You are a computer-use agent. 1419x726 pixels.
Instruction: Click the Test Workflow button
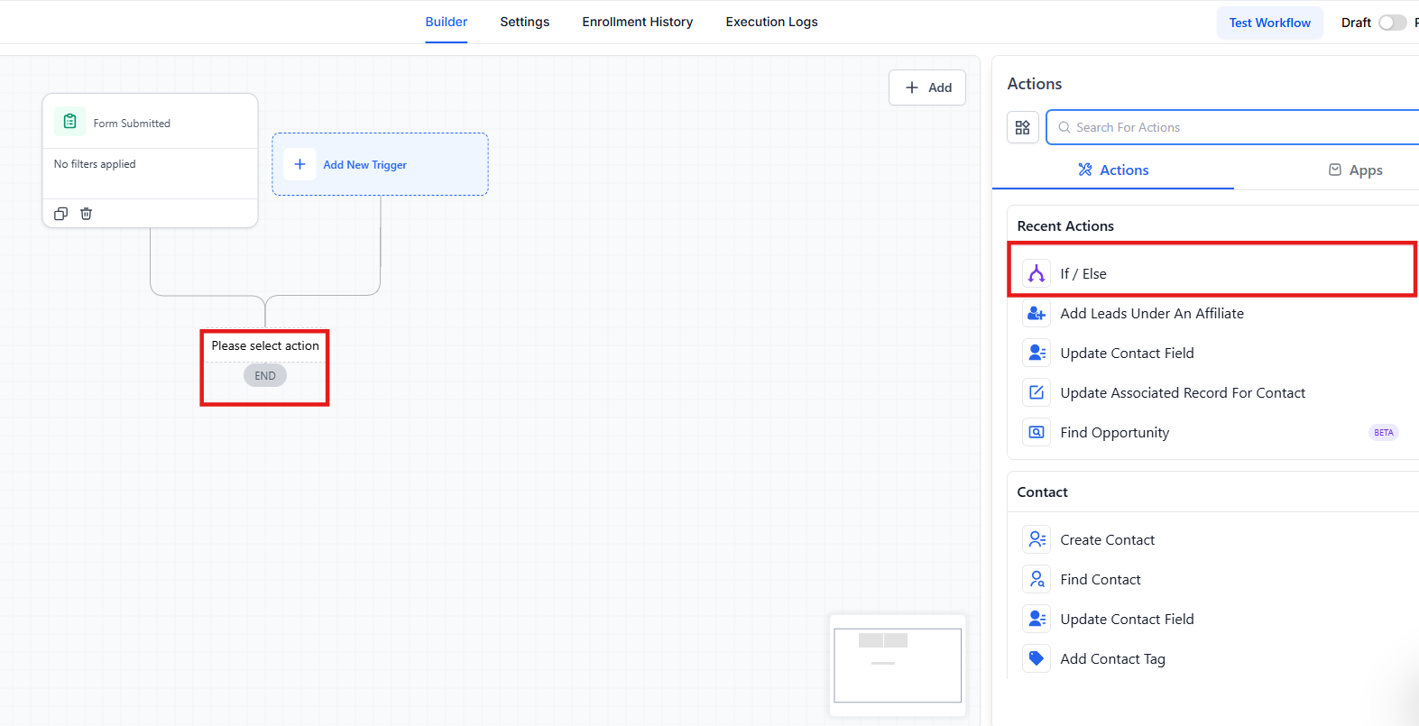[x=1269, y=23]
